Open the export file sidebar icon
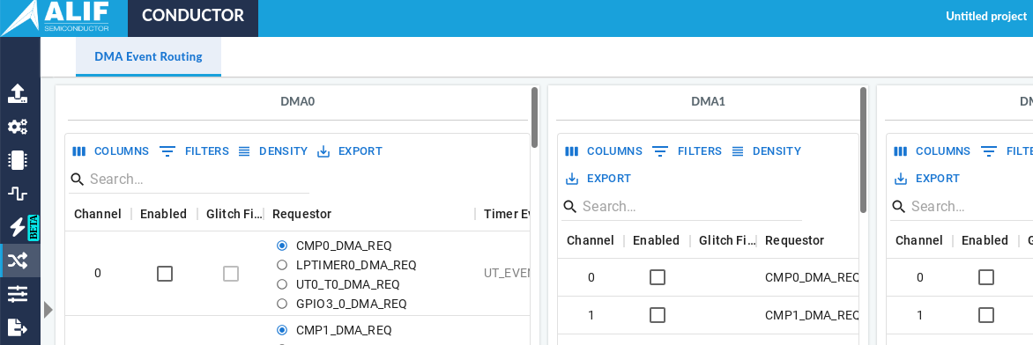1033x345 pixels. click(18, 327)
